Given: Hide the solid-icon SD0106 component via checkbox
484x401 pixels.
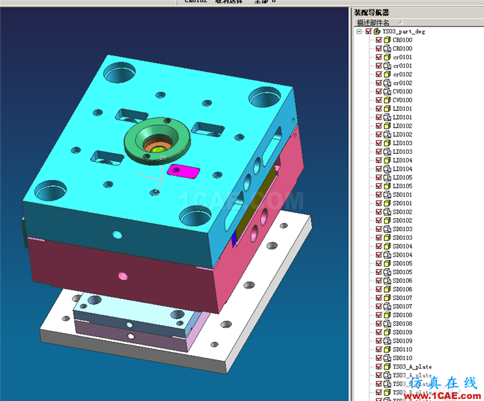Looking at the screenshot, I should click(x=378, y=289).
